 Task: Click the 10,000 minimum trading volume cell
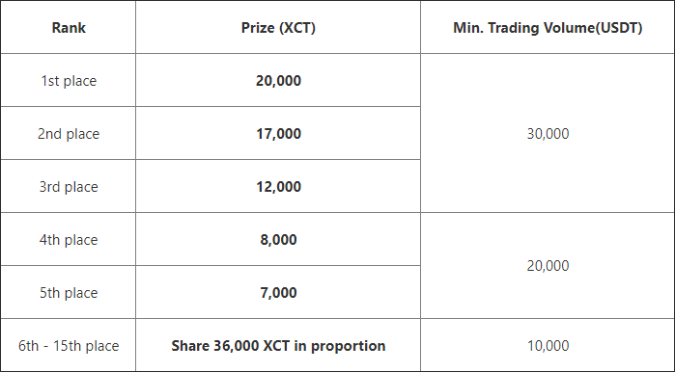pyautogui.click(x=548, y=345)
